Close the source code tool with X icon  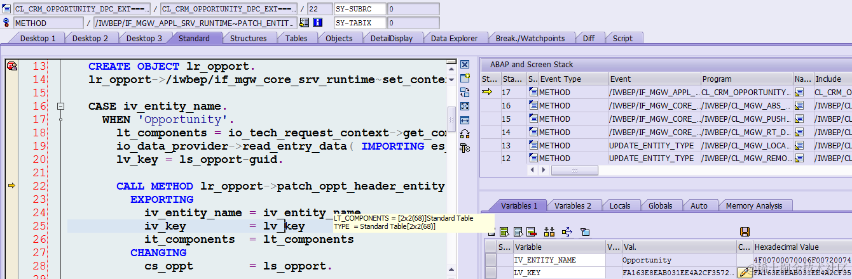pyautogui.click(x=465, y=65)
